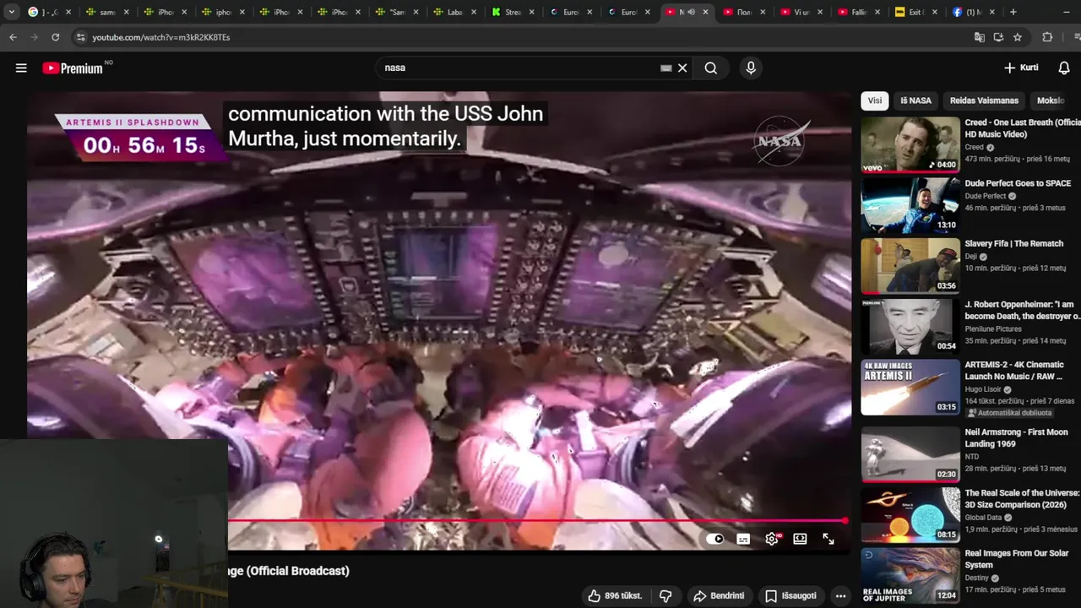View site information icon in address bar
1081x608 pixels.
(80, 37)
